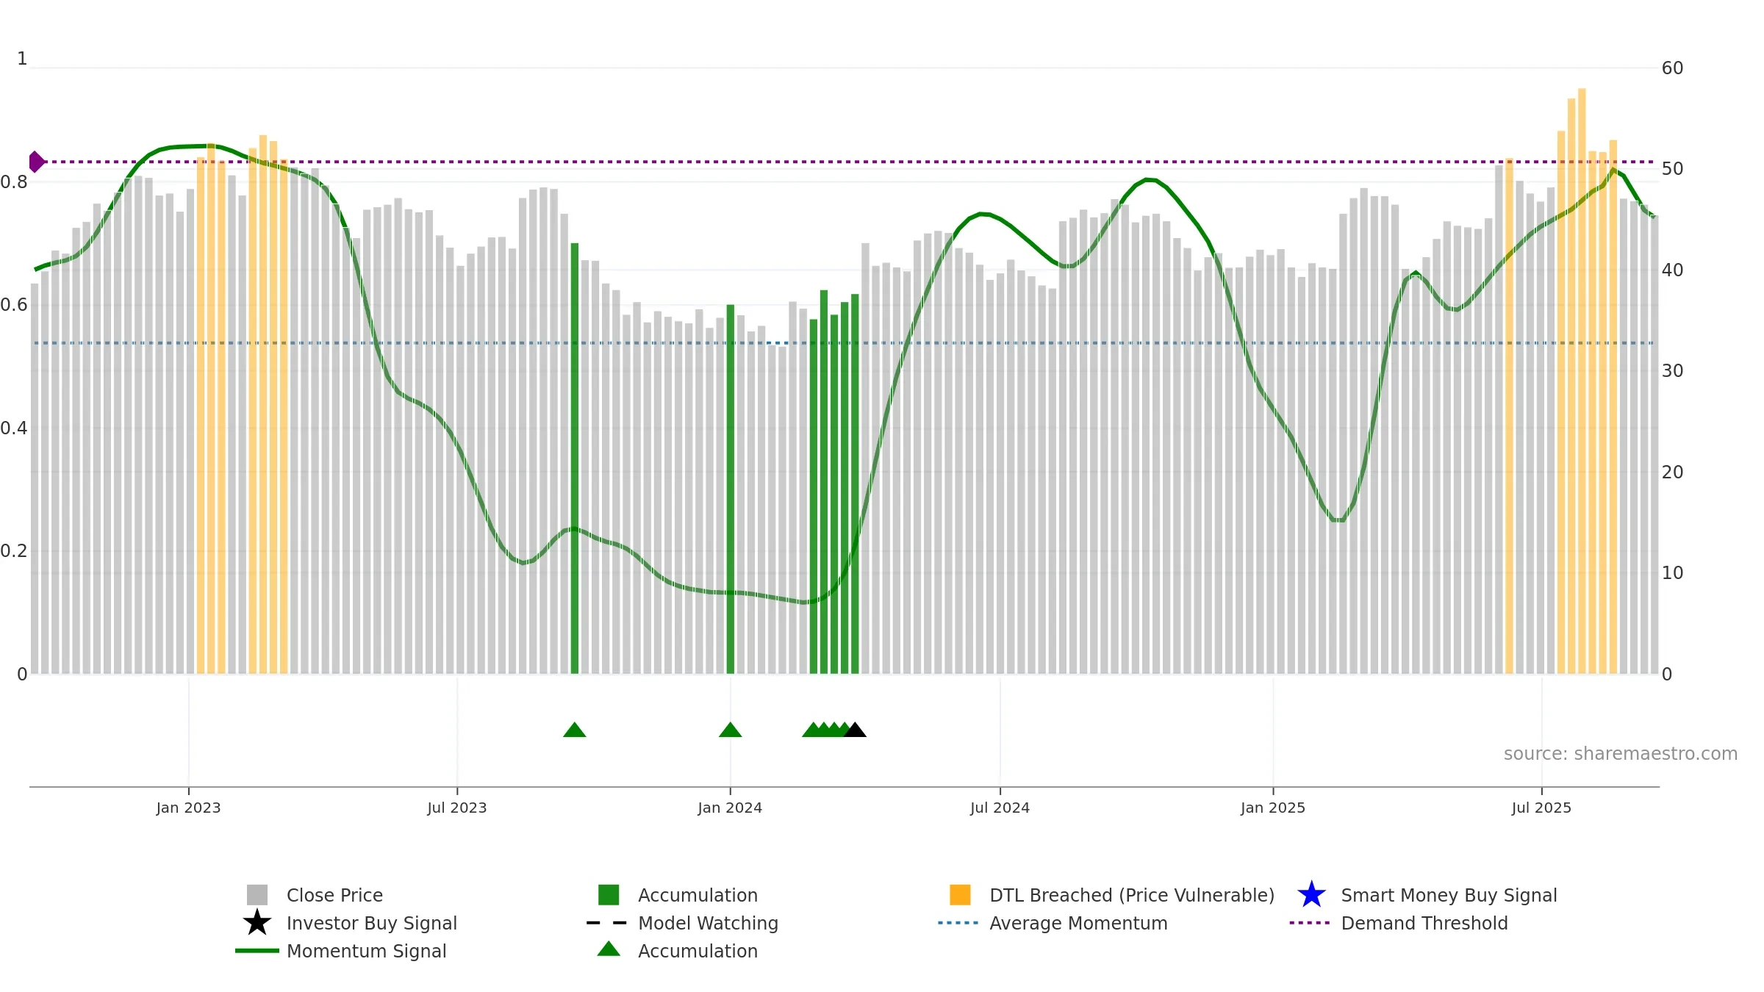Click the green Accumulation triangle legend icon

(609, 949)
